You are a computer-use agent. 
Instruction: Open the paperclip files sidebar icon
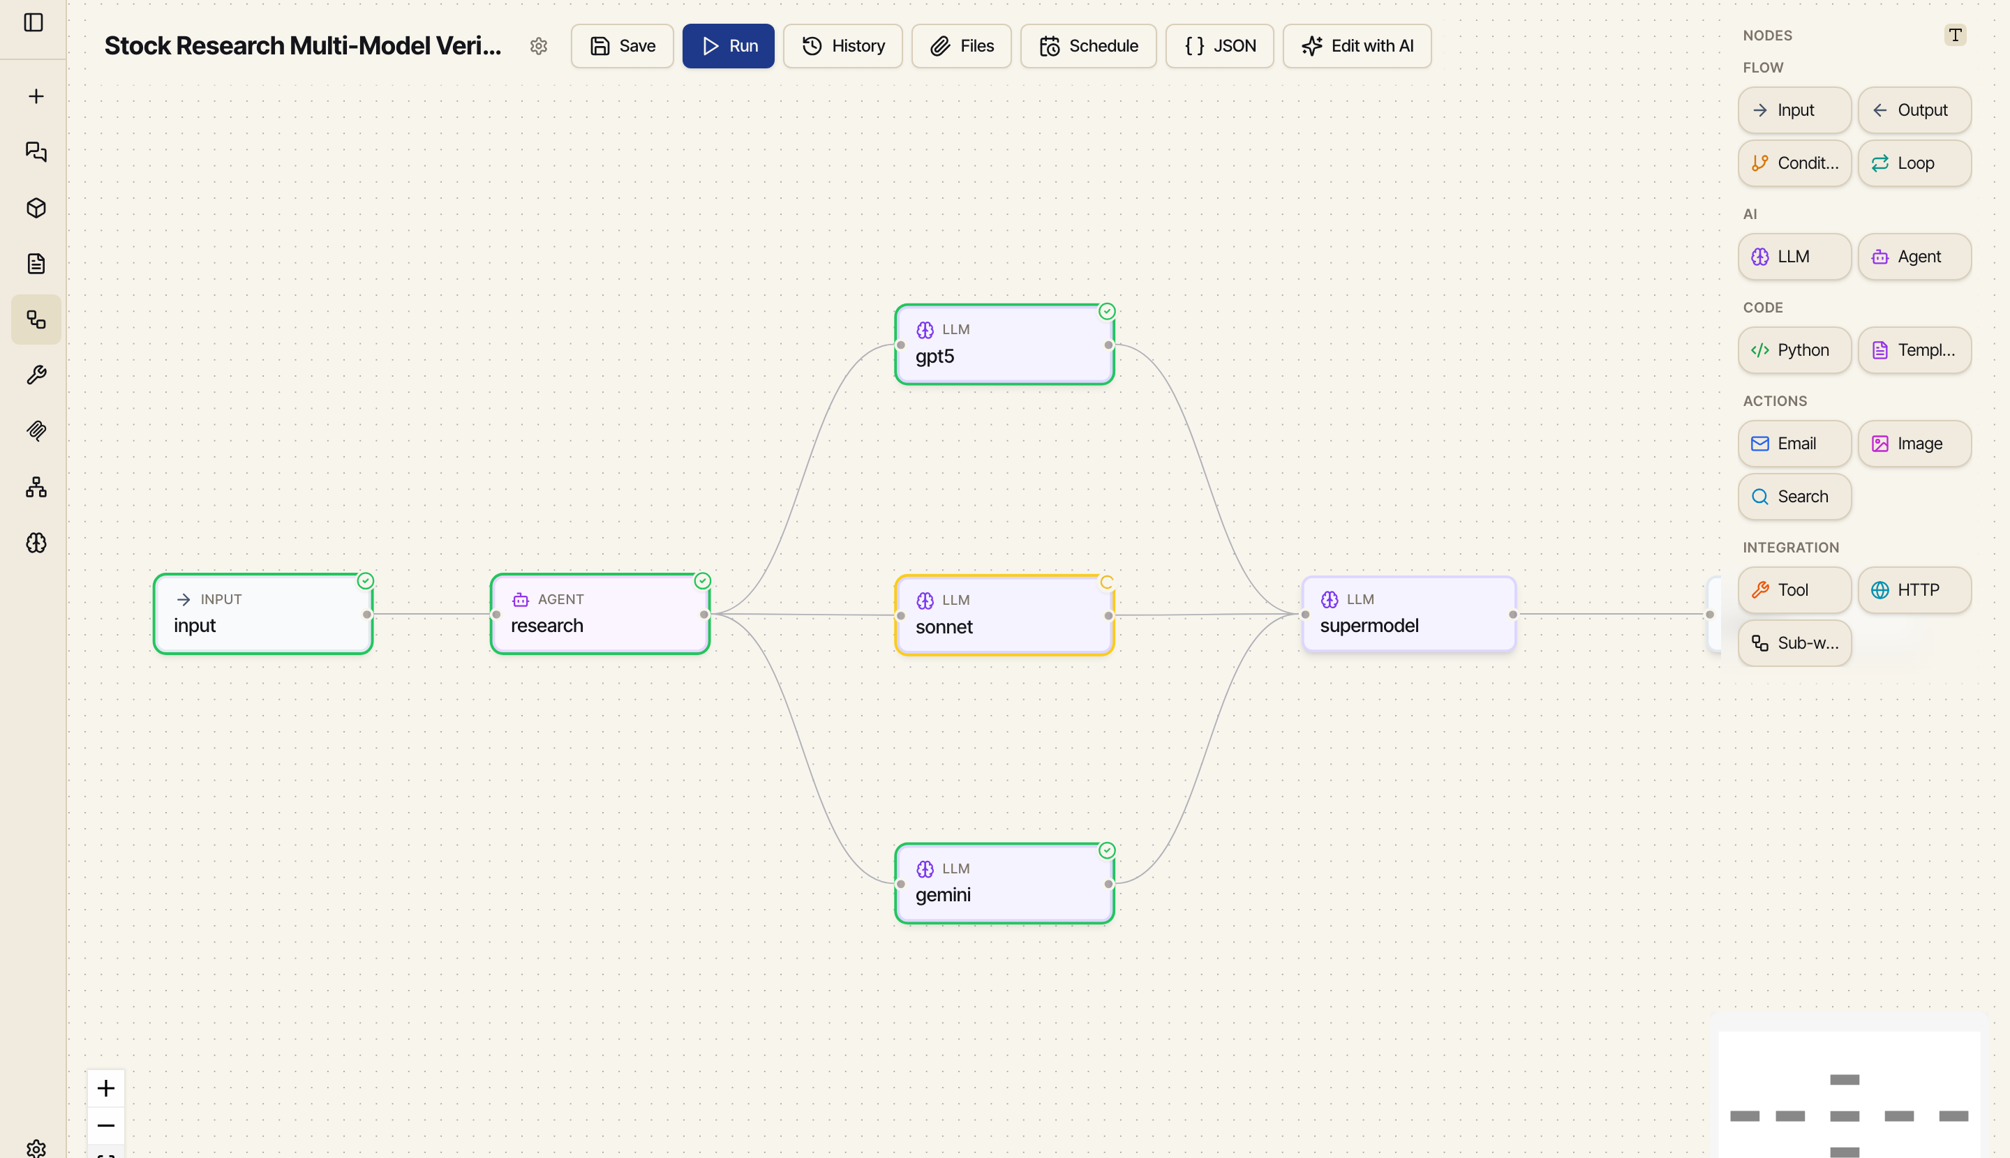coord(36,431)
